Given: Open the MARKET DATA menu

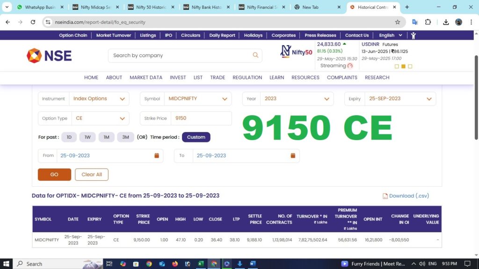Looking at the screenshot, I should 146,78.
